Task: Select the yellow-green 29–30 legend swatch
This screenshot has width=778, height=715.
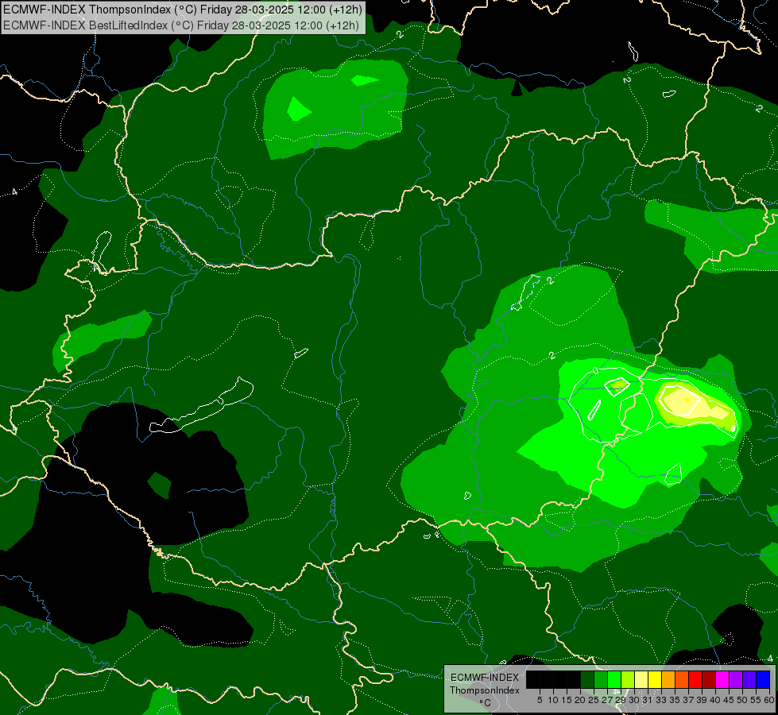Action: pos(628,679)
